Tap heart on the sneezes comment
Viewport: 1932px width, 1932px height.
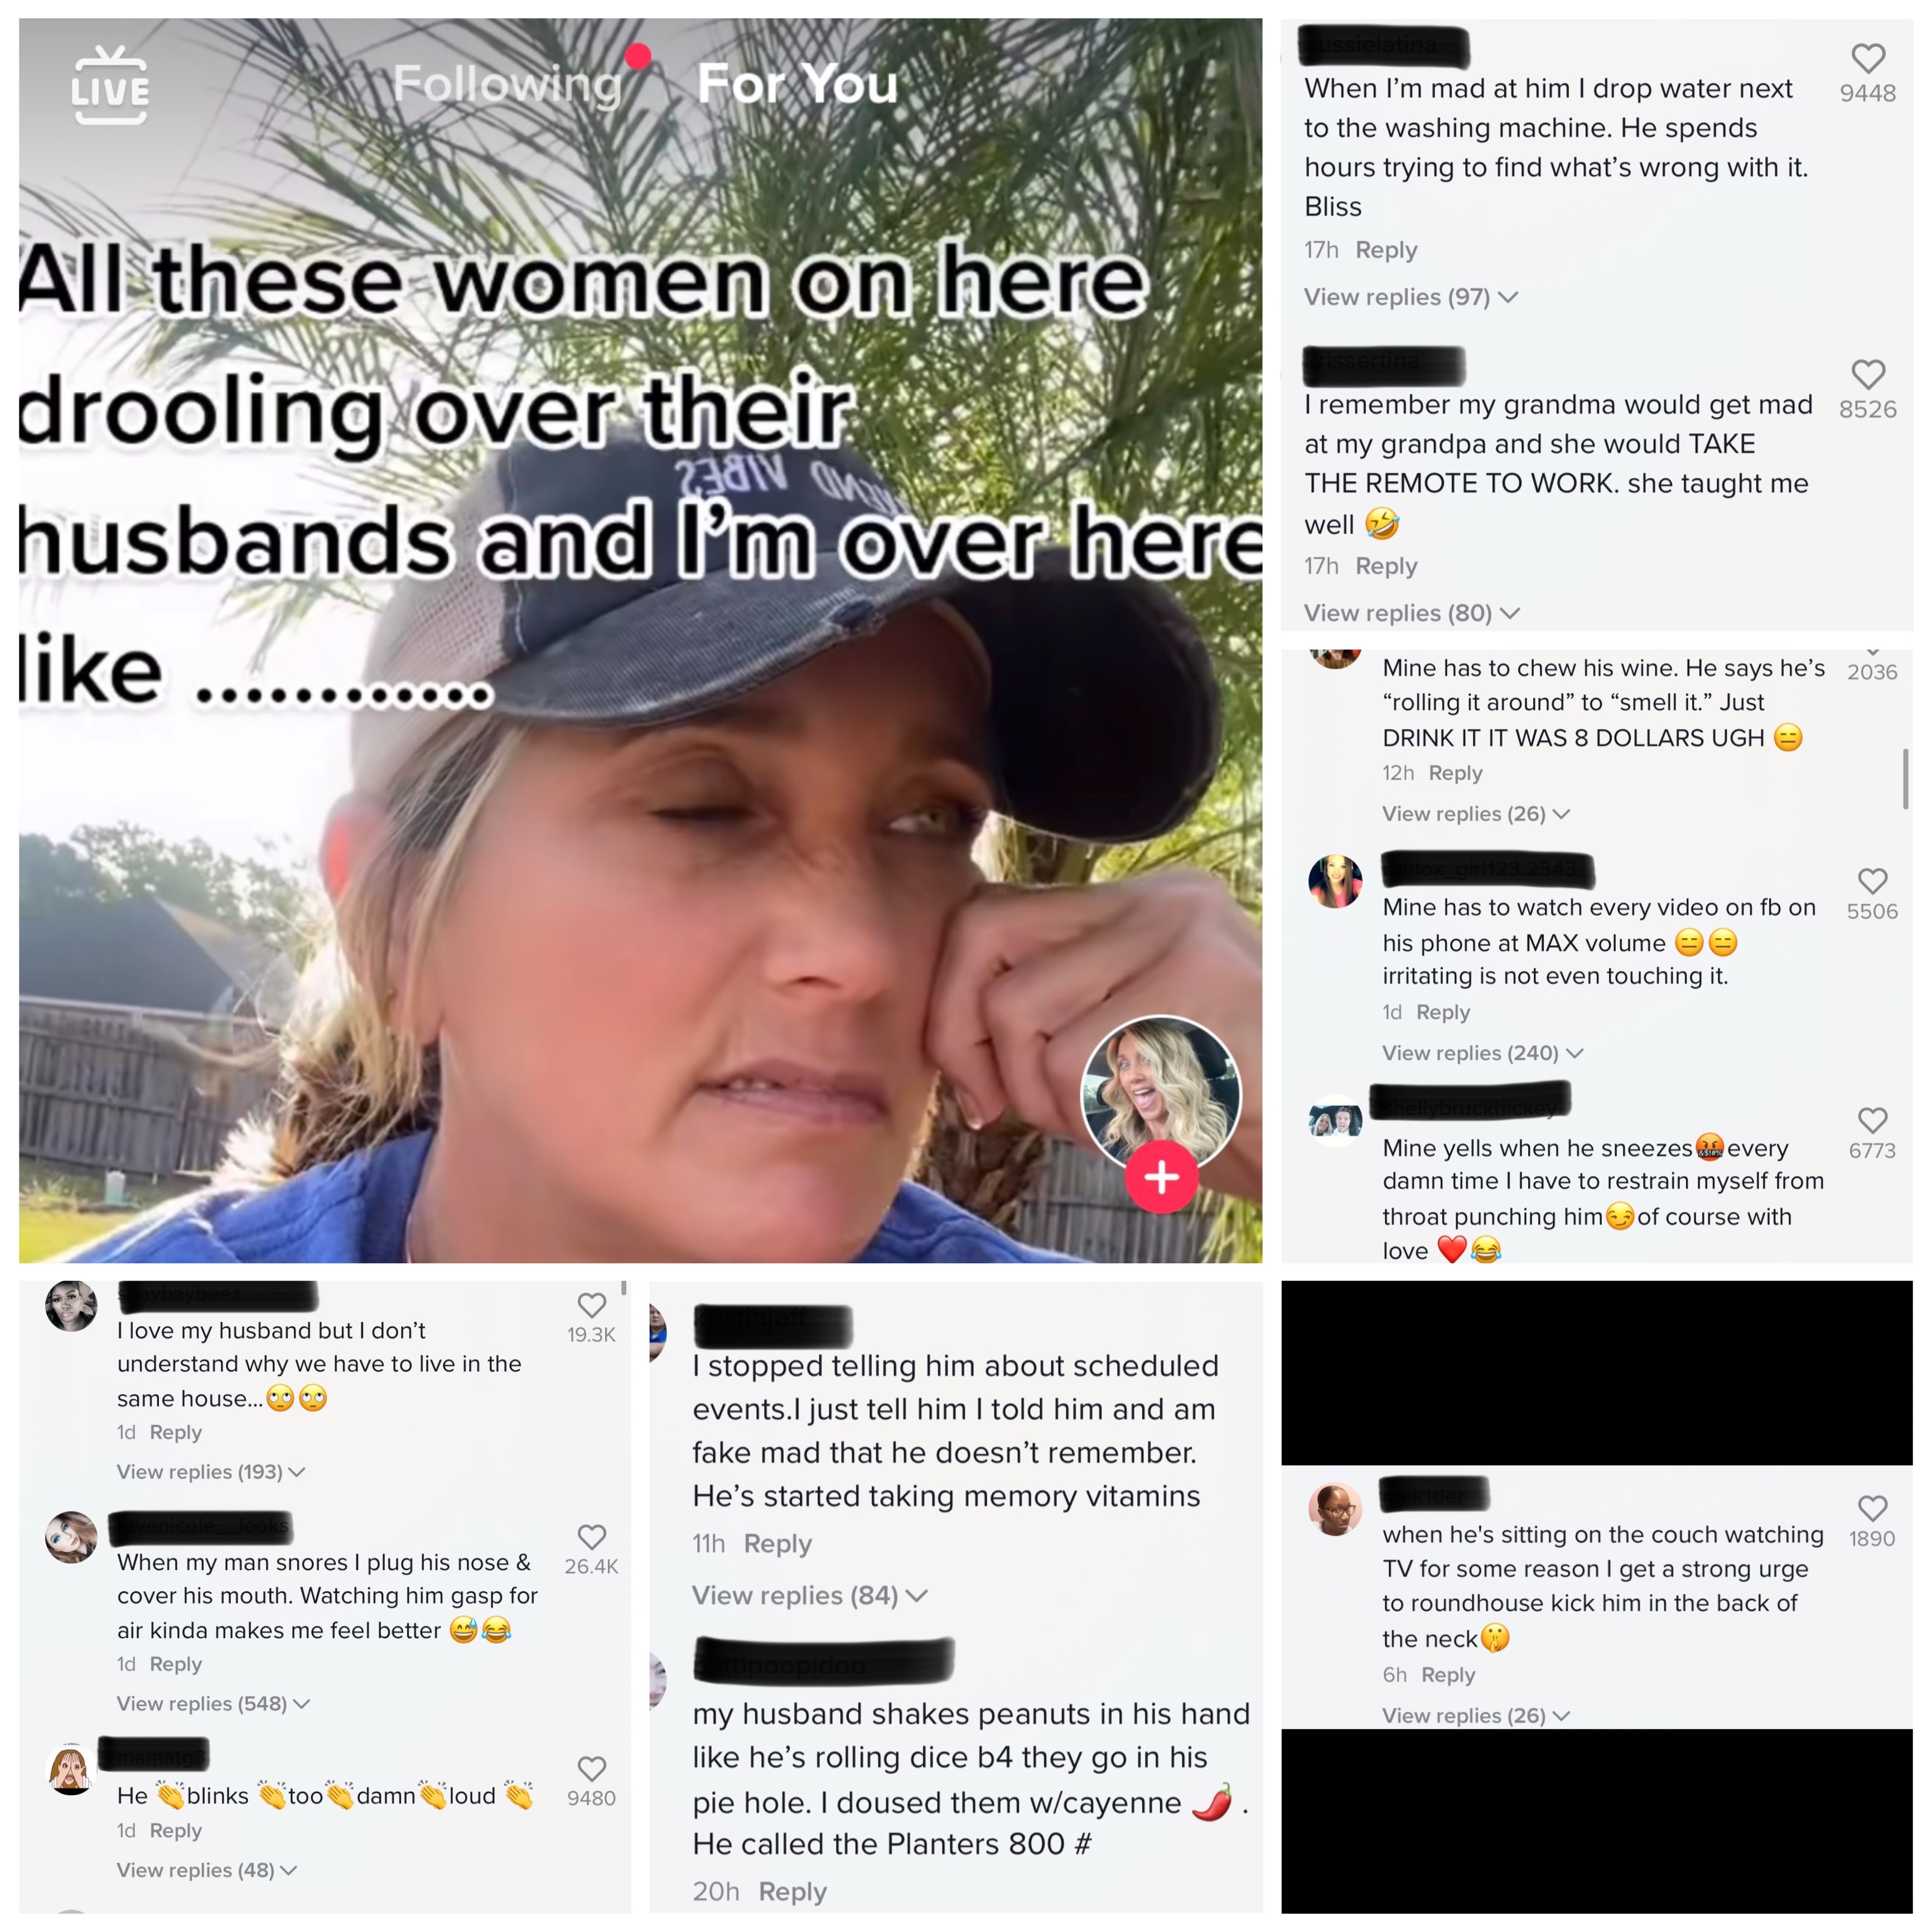pyautogui.click(x=1872, y=1120)
